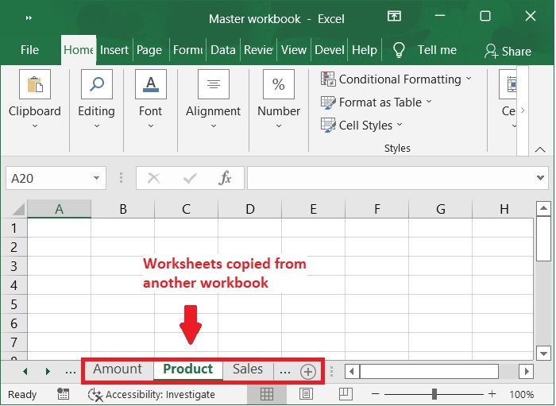
Task: Expand the Format as Table dropdown arrow
Action: tap(429, 102)
